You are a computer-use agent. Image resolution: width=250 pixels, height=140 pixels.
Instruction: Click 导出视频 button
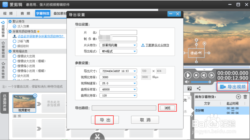click(x=232, y=87)
